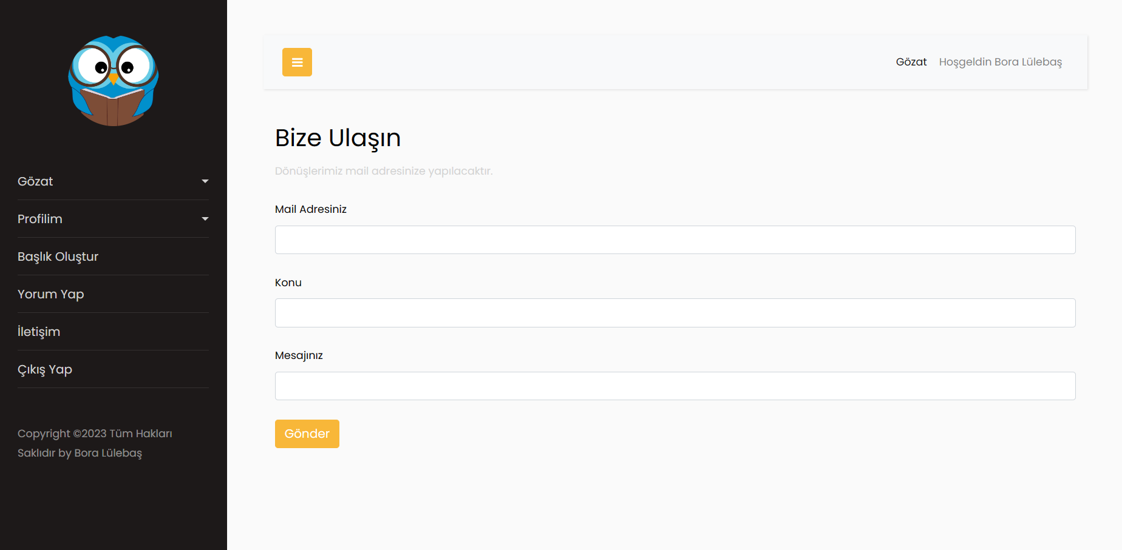Click the Mesajınız field label

(x=299, y=355)
